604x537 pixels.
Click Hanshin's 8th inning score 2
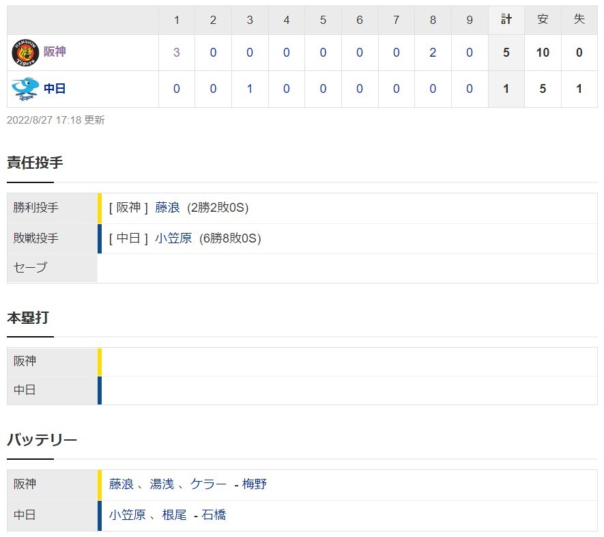[433, 53]
